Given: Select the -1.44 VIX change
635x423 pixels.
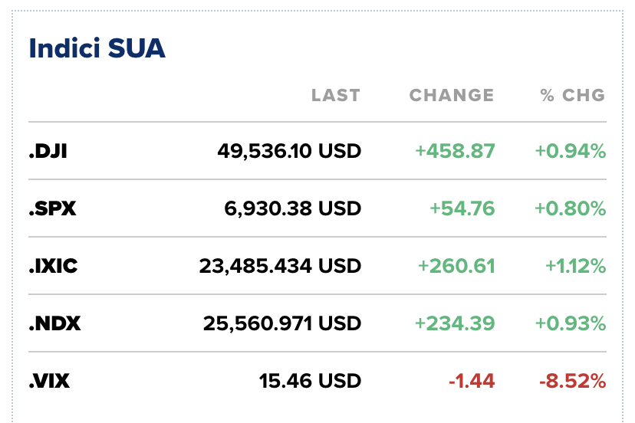Looking at the screenshot, I should pyautogui.click(x=472, y=380).
